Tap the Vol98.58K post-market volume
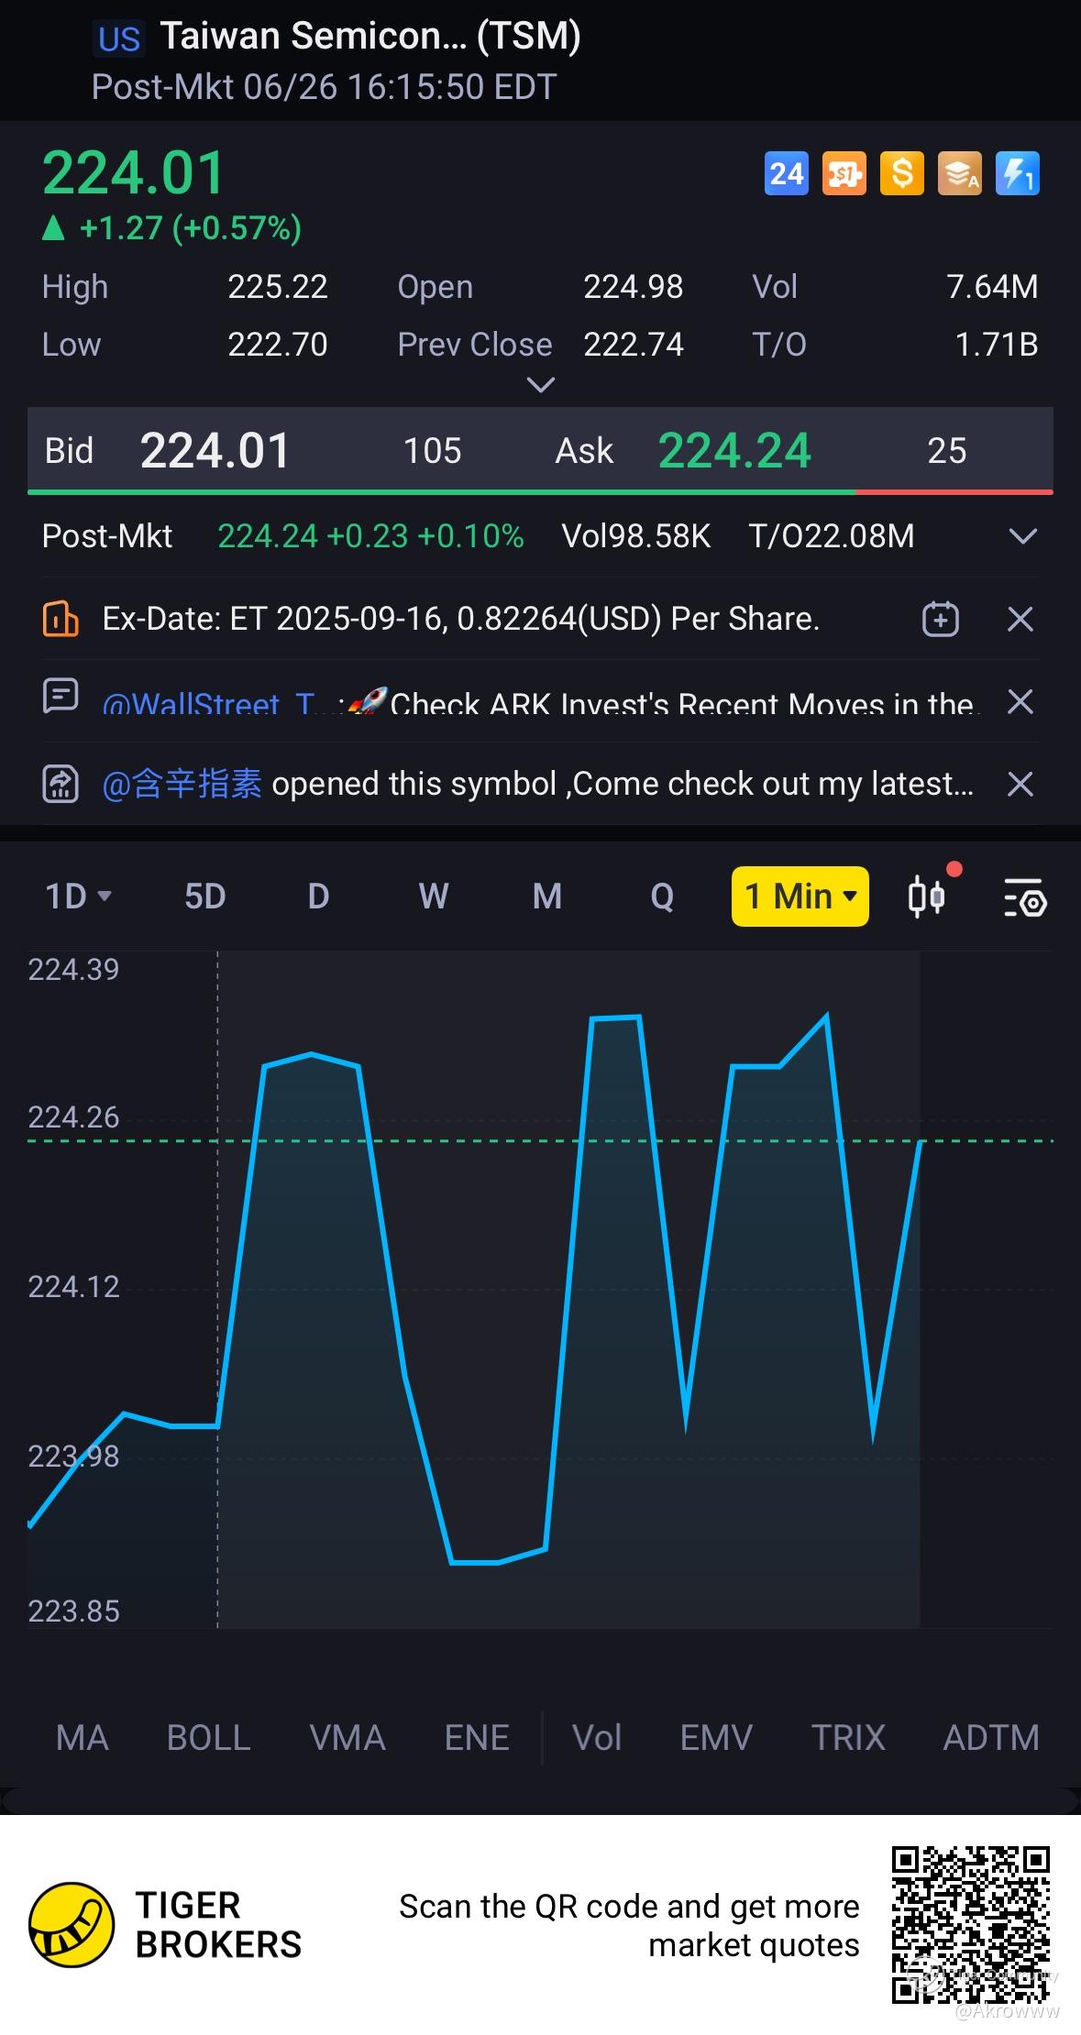The width and height of the screenshot is (1081, 2035). [635, 536]
